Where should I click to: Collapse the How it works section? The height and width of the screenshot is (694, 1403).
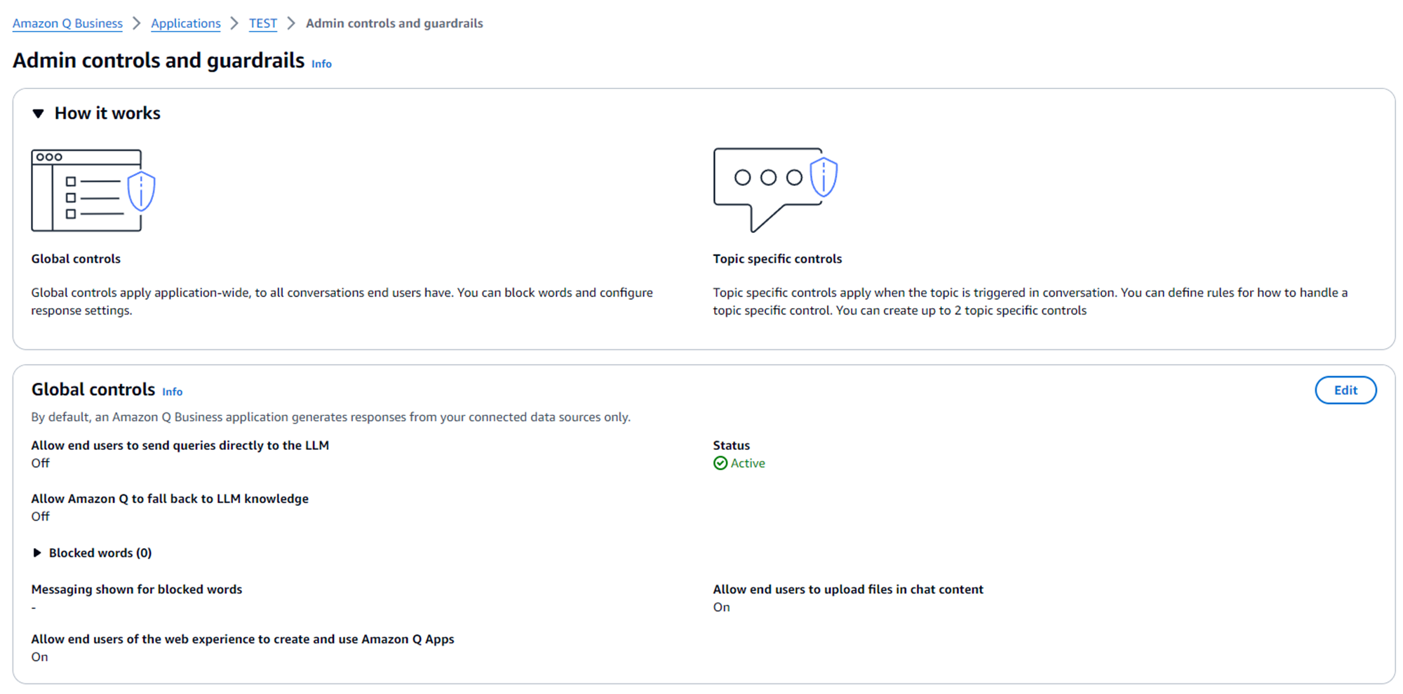point(39,114)
